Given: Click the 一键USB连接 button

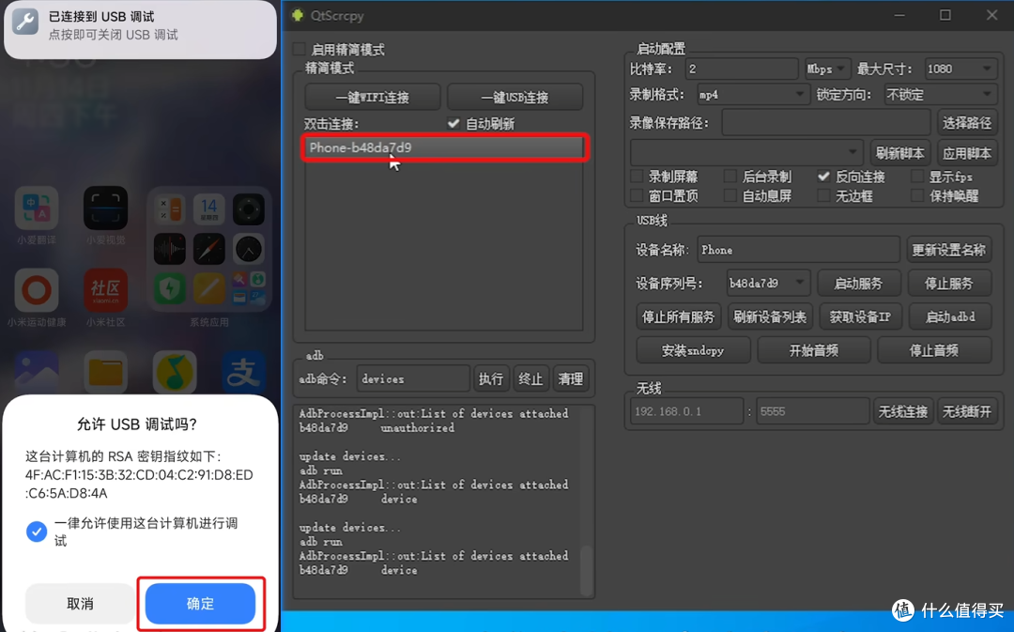Looking at the screenshot, I should pyautogui.click(x=515, y=97).
